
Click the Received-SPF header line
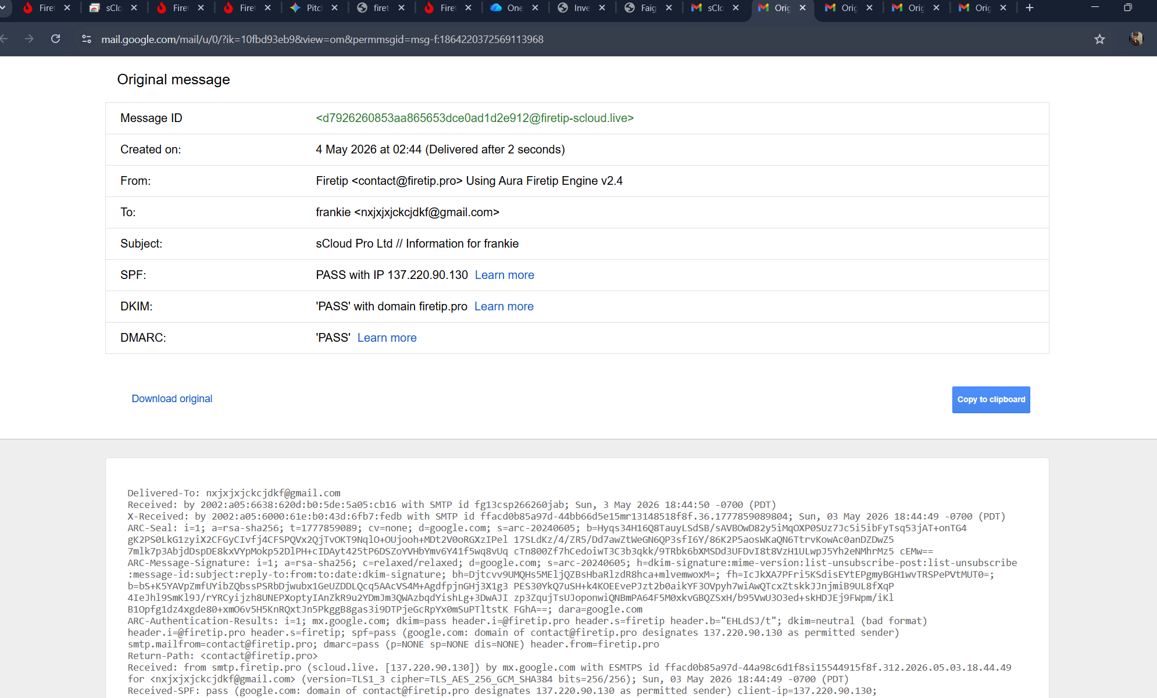coord(502,690)
